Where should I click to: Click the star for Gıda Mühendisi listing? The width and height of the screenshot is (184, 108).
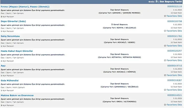coord(165,90)
